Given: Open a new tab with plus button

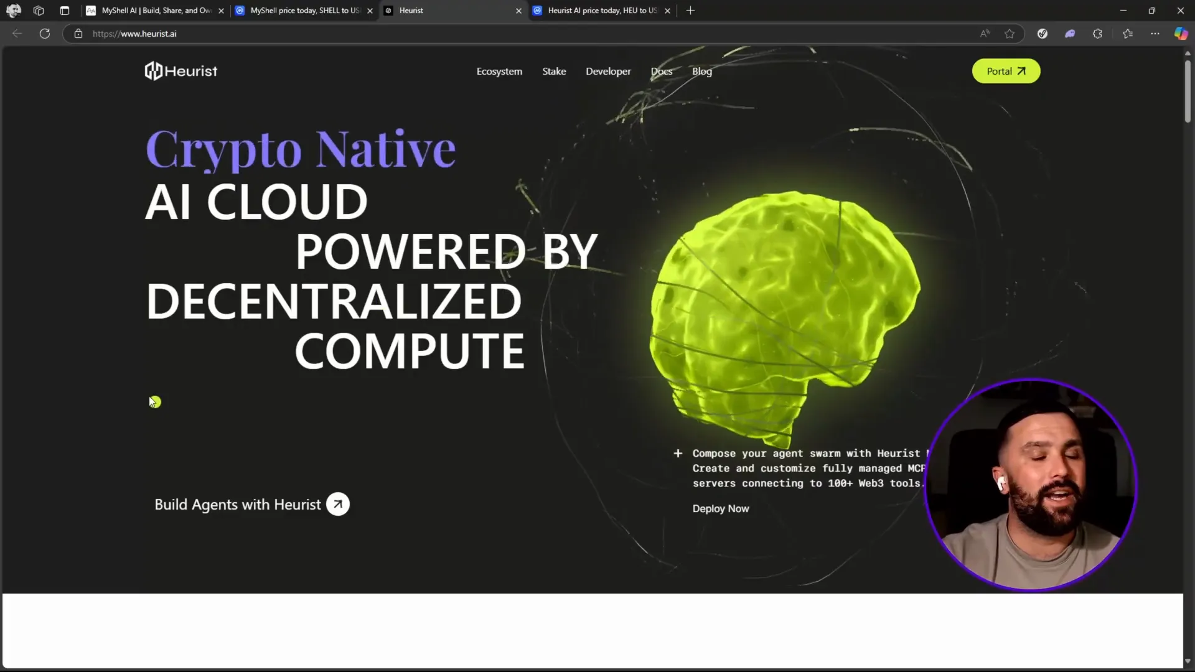Looking at the screenshot, I should click(690, 11).
